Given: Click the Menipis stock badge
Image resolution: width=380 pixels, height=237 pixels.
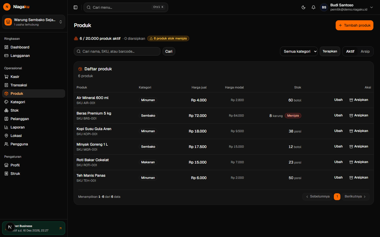Looking at the screenshot, I should click(x=293, y=116).
